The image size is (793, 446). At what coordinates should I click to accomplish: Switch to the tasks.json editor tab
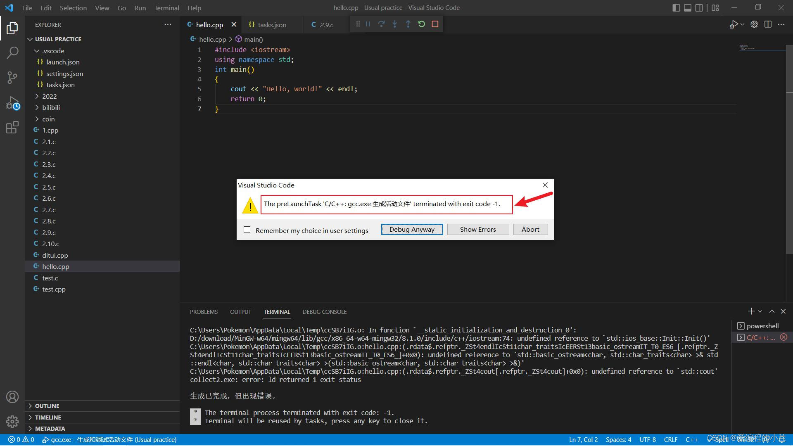pyautogui.click(x=272, y=25)
